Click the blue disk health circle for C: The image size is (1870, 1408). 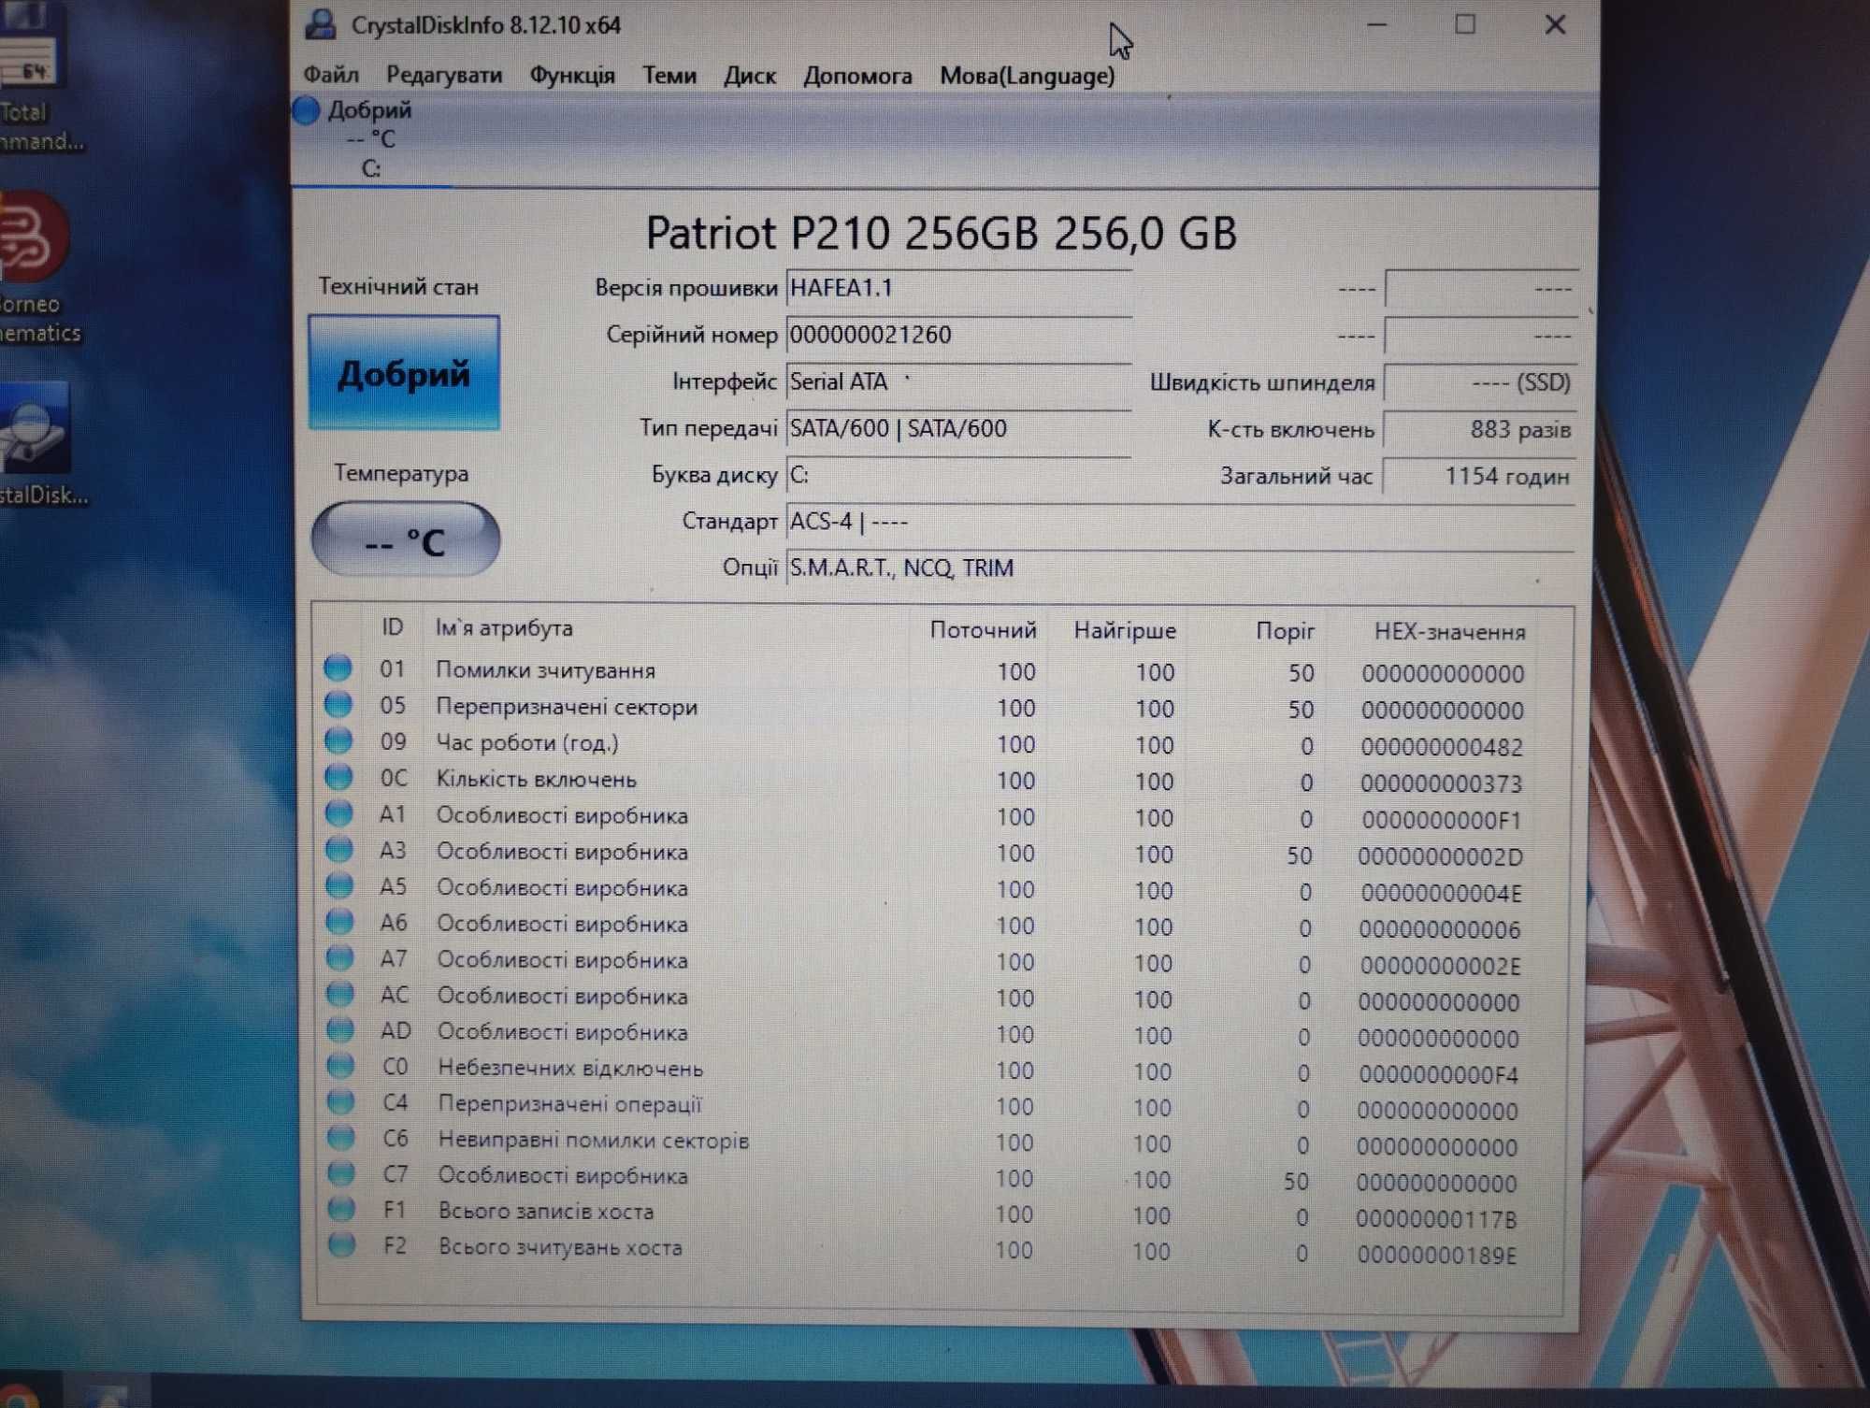(x=306, y=110)
